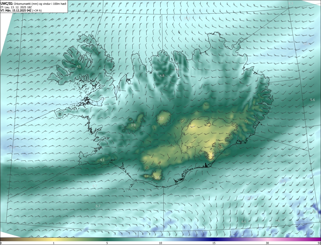Click the '5' tick label on the color scale
This screenshot has width=321, height=245.
(107, 243)
